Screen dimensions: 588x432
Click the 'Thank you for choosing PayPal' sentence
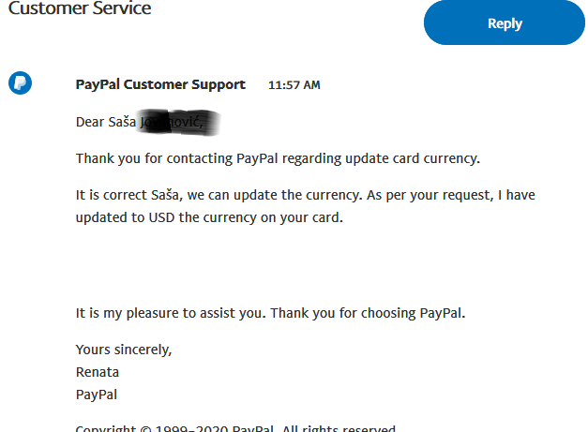368,313
